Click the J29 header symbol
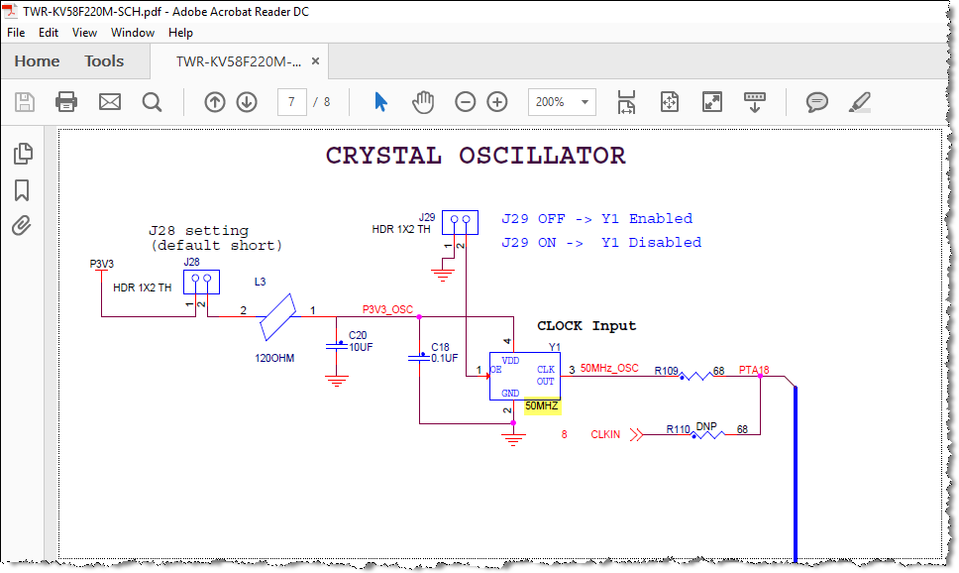 (460, 222)
